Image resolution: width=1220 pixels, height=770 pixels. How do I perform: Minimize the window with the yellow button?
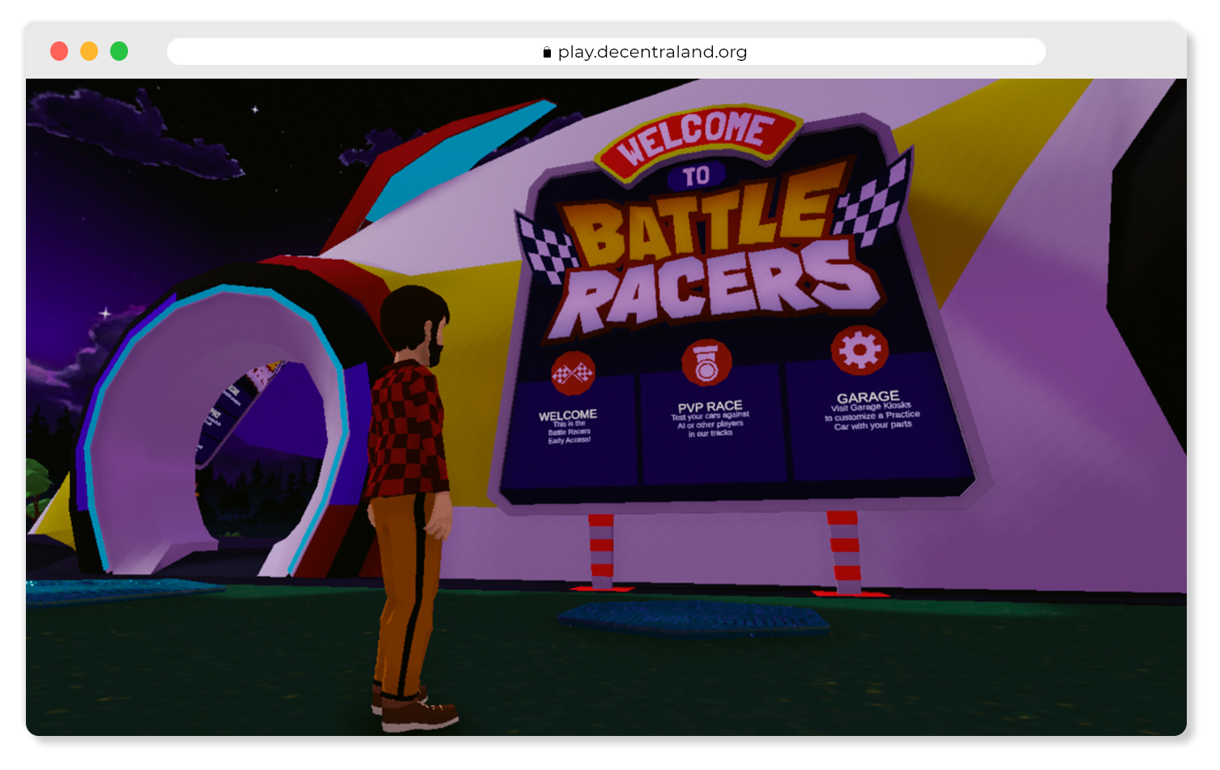[x=89, y=51]
